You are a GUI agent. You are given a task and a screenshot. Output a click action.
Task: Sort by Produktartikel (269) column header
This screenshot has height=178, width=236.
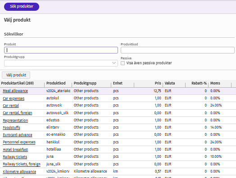click(x=17, y=83)
